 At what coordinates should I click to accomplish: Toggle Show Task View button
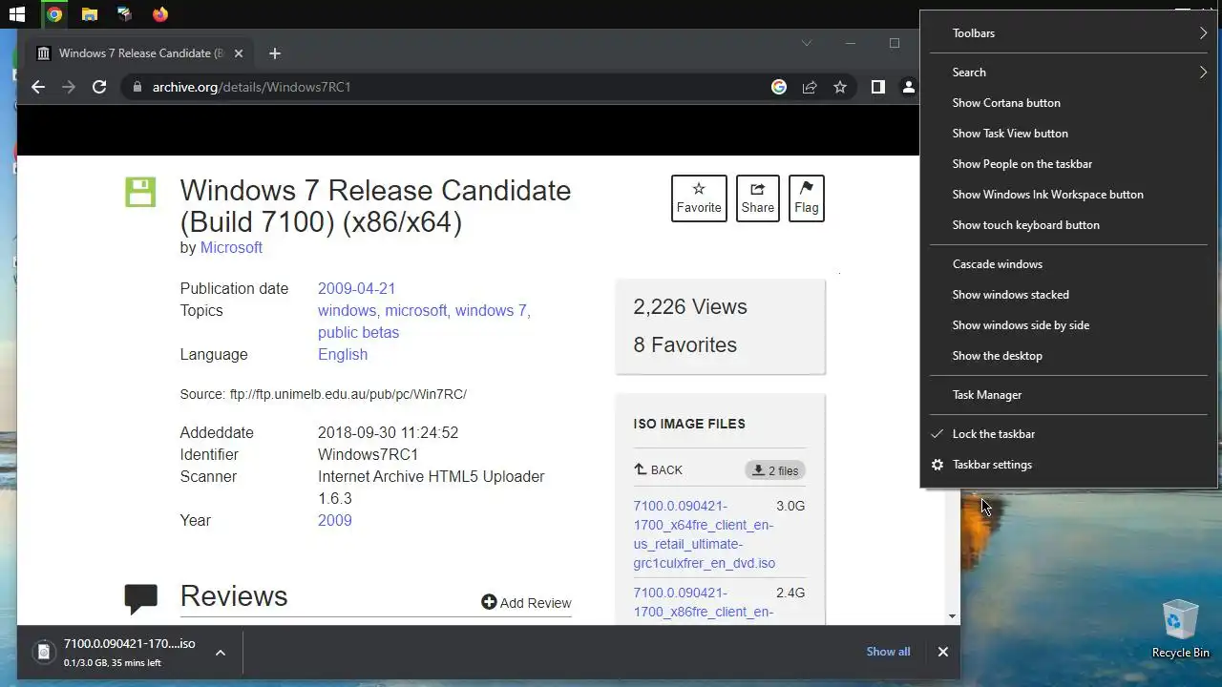pos(1068,134)
